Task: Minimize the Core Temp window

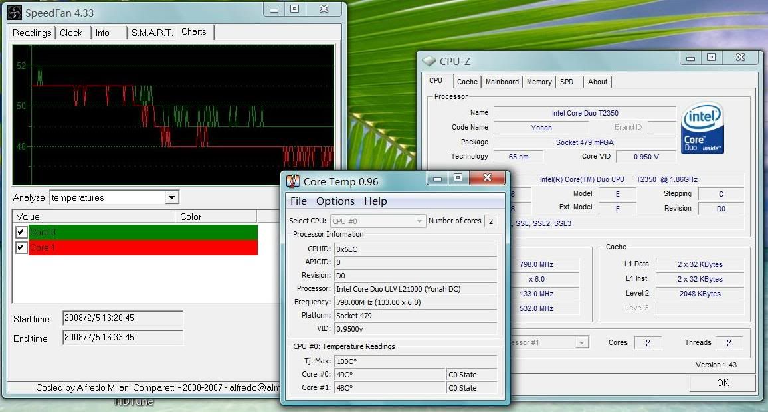Action: tap(437, 178)
